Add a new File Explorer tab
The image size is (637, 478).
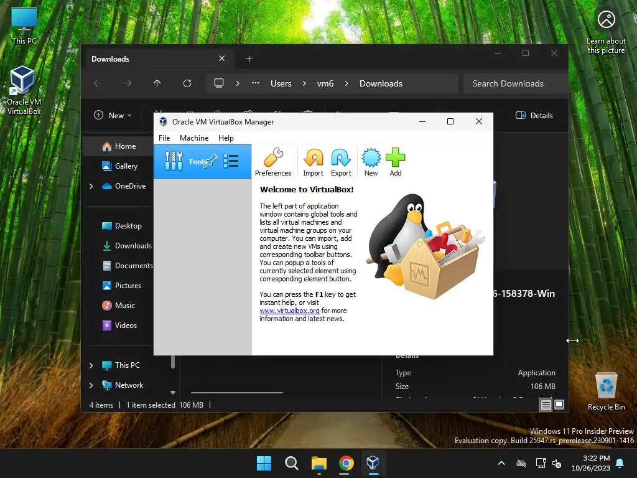[249, 59]
